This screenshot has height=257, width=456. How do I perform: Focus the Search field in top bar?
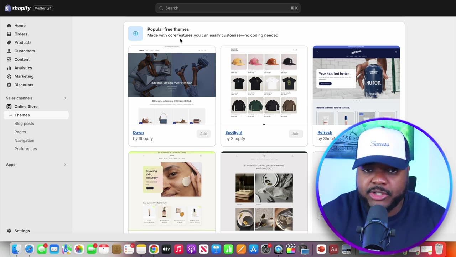pyautogui.click(x=228, y=8)
